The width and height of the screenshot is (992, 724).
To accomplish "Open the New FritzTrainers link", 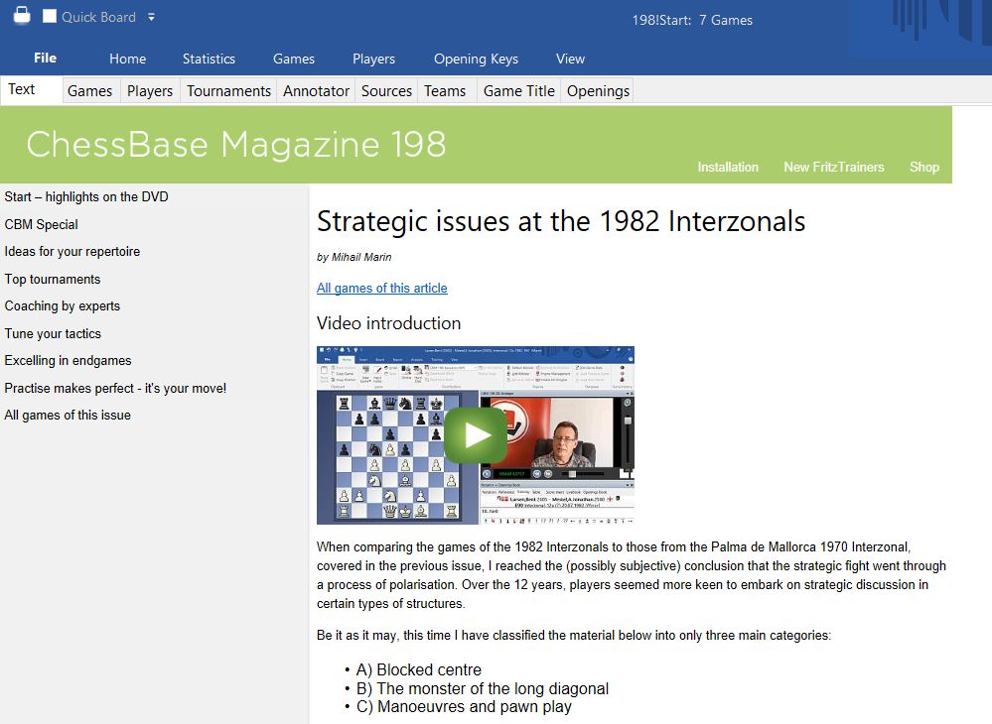I will coord(833,167).
